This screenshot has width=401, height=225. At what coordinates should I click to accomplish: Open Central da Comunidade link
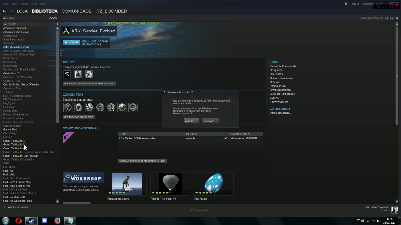coord(283,66)
